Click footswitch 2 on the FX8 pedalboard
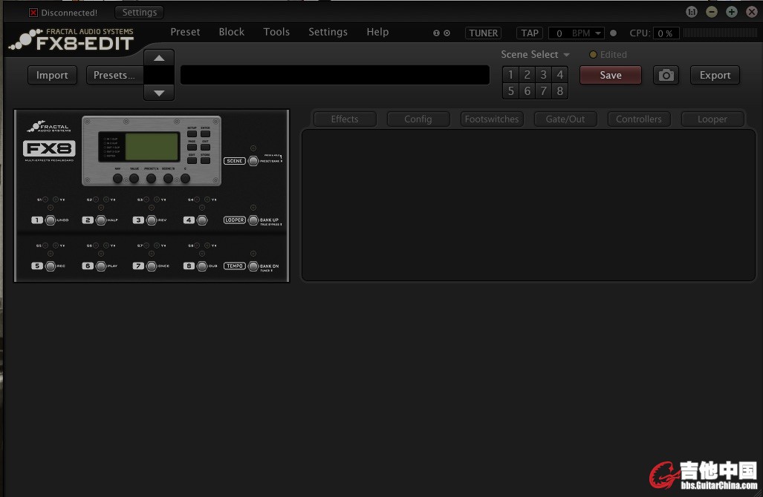Viewport: 763px width, 497px height. (101, 220)
